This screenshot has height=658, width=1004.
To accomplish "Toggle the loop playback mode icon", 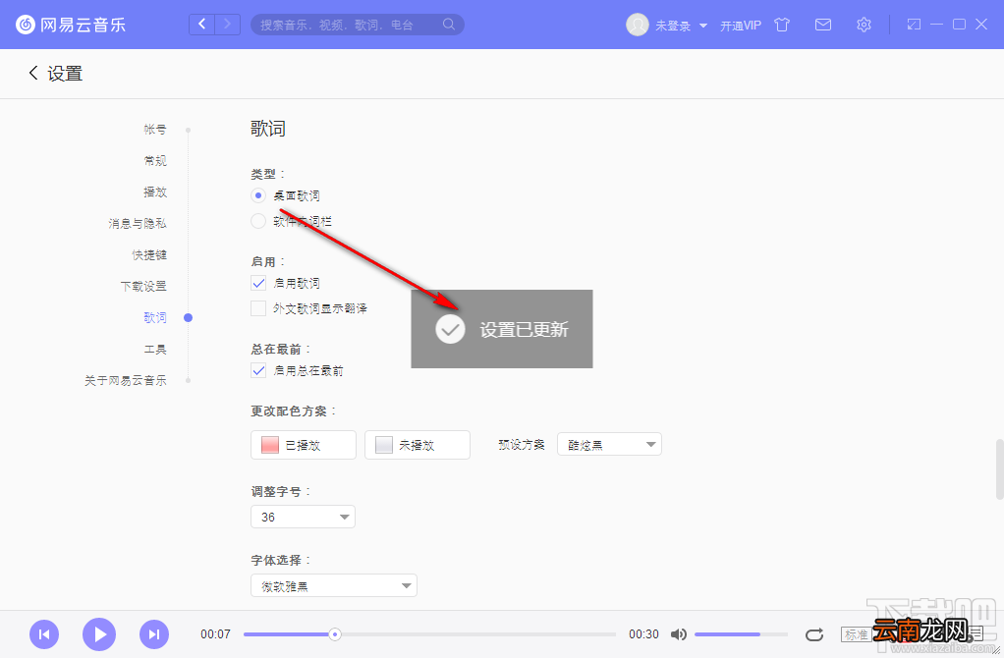I will tap(814, 634).
